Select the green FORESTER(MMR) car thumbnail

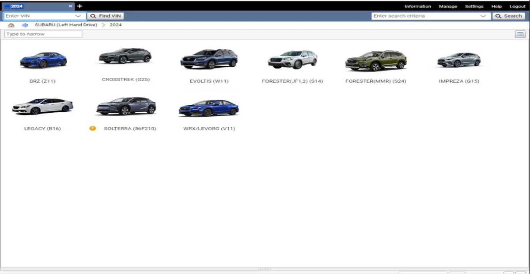coord(376,61)
